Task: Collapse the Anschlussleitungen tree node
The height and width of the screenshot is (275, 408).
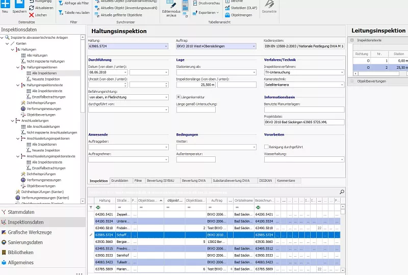Action: (12, 121)
